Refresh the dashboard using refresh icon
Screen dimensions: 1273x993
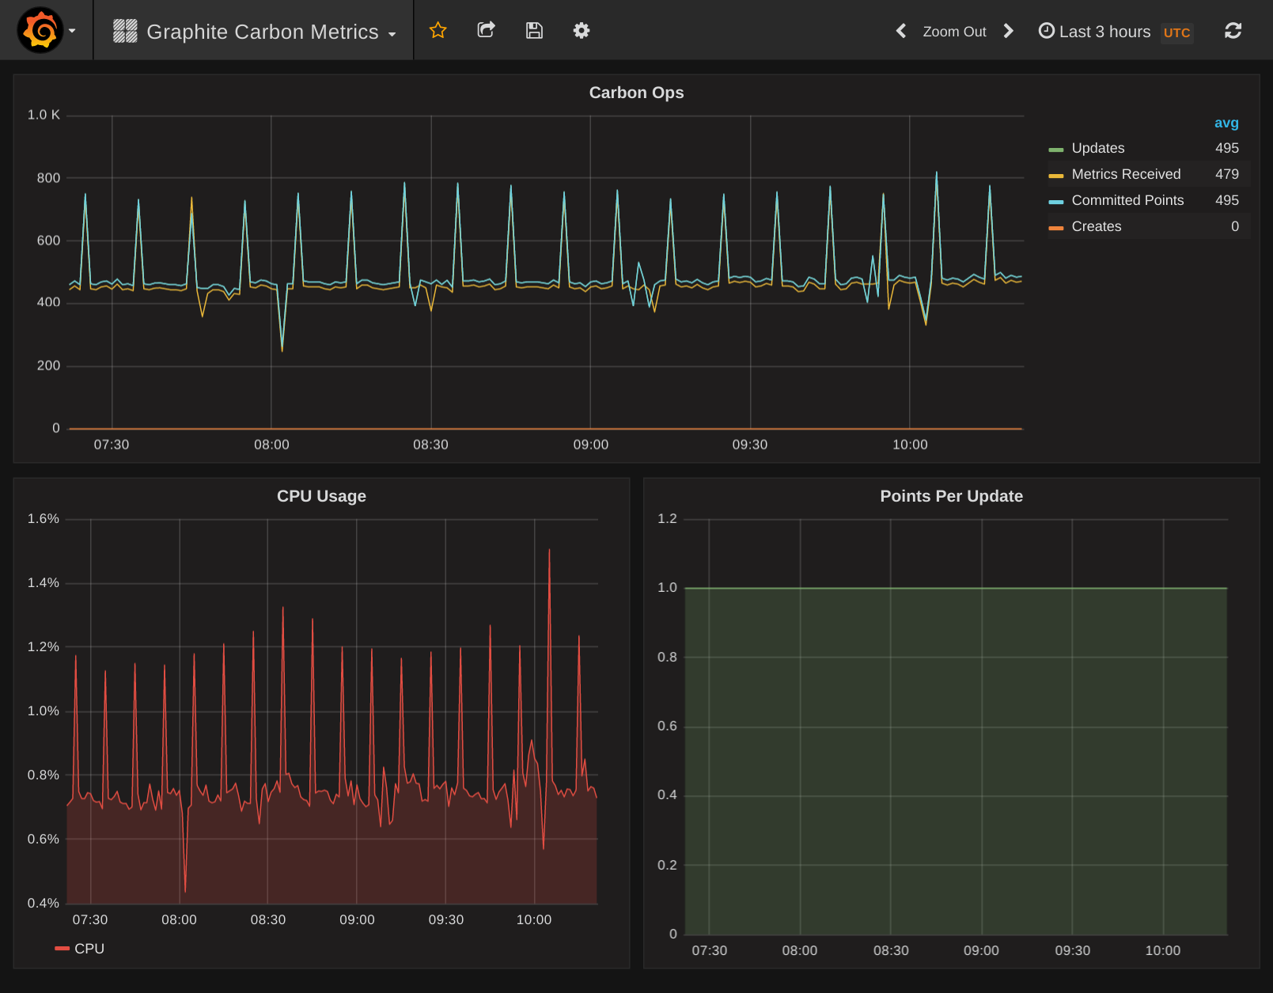[1233, 31]
